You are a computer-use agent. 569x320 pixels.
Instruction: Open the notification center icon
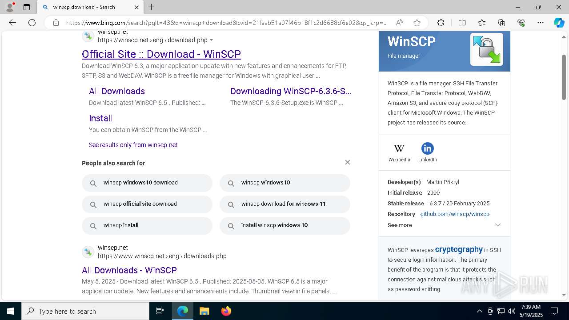point(554,311)
